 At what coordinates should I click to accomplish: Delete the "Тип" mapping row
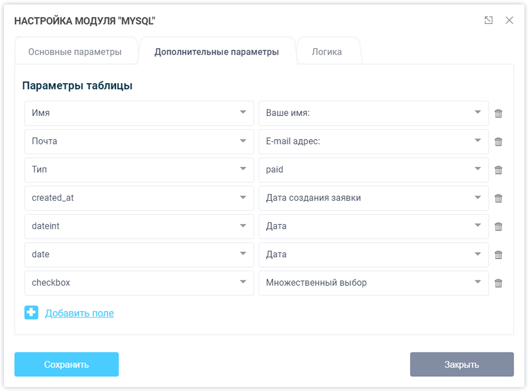coord(499,170)
